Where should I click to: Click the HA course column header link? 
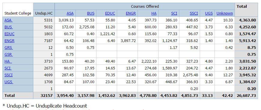pyautogui.click(x=154, y=13)
